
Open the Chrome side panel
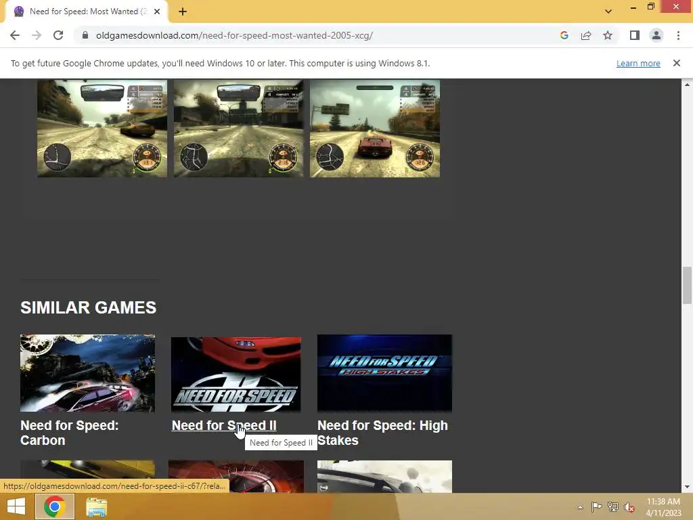tap(635, 35)
